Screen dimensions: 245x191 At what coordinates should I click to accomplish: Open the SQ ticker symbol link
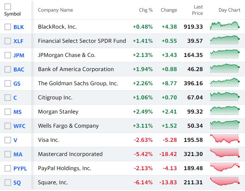(17, 183)
